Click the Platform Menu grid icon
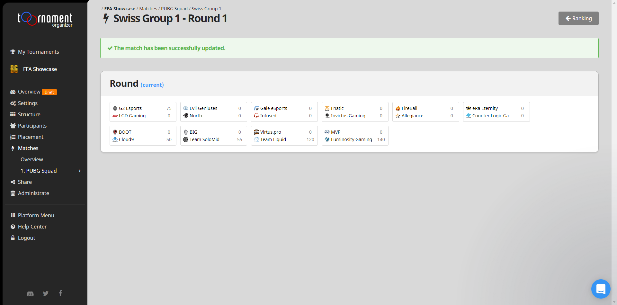Image resolution: width=617 pixels, height=305 pixels. (13, 215)
